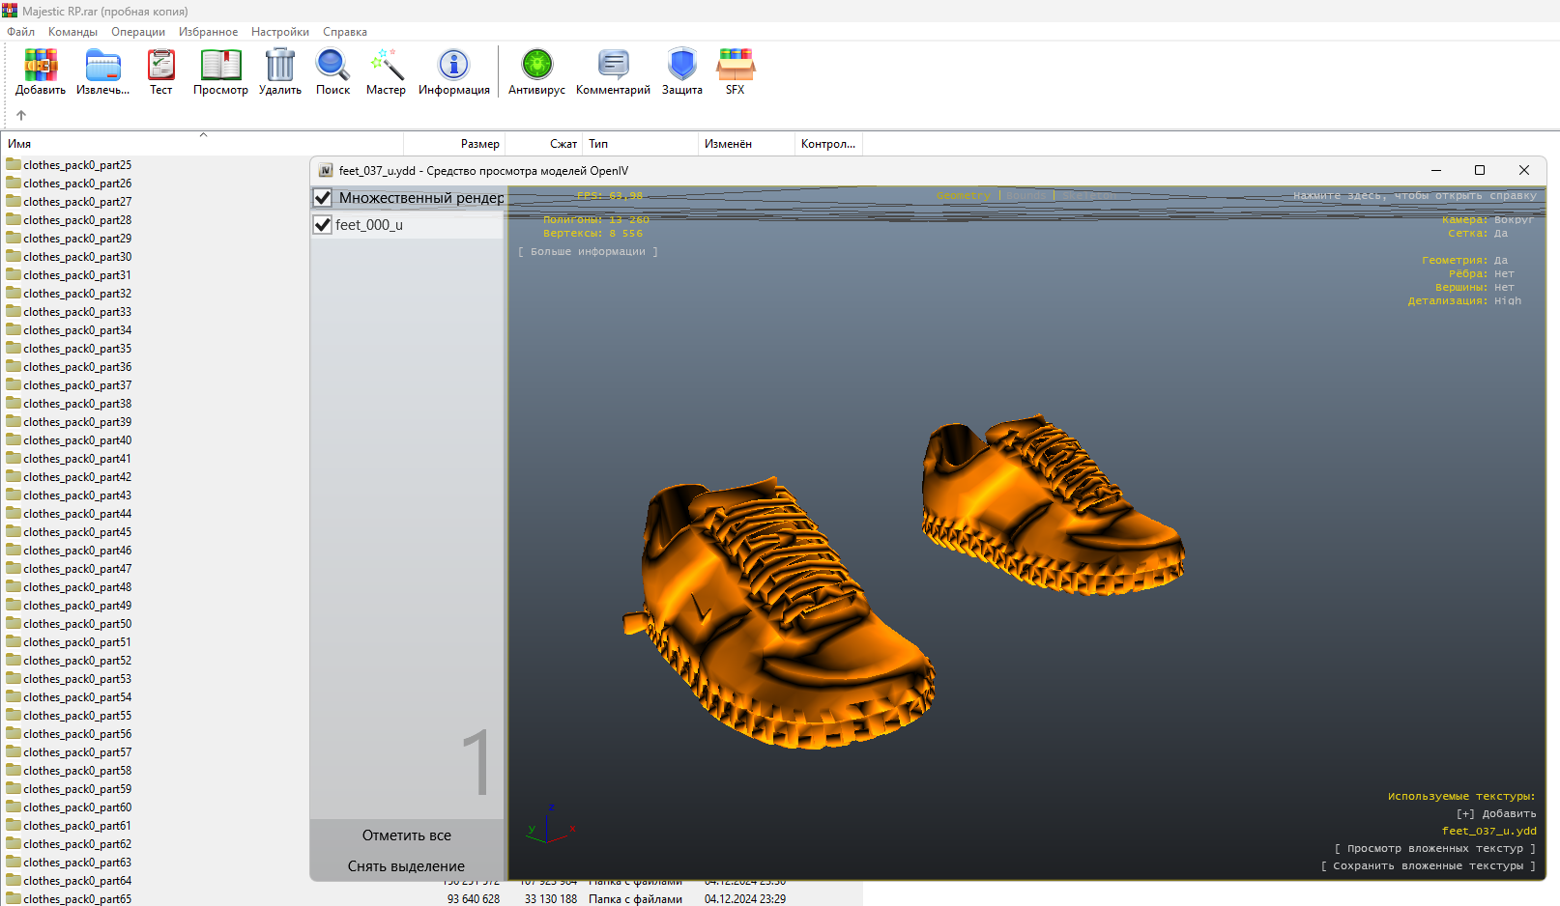Launch the Мастер wizard wand icon
The width and height of the screenshot is (1560, 906).
[x=386, y=65]
